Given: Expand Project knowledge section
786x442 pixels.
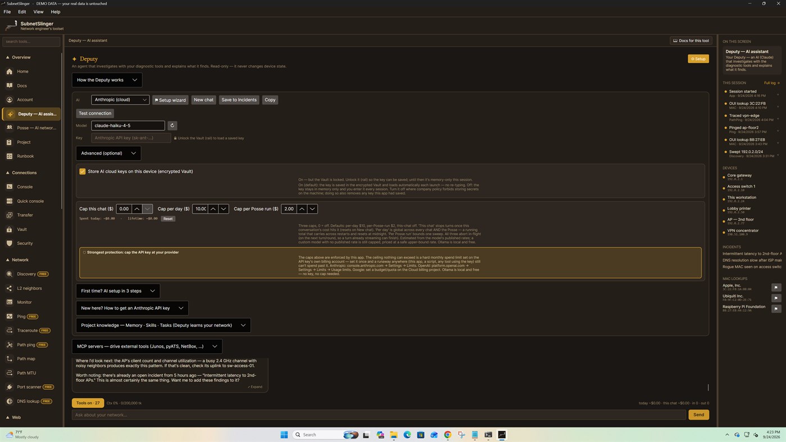Looking at the screenshot, I should [x=163, y=325].
